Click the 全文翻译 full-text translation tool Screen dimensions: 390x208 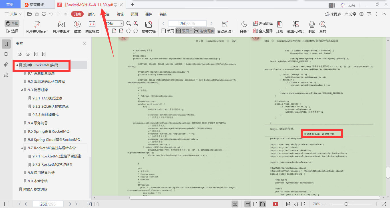(x=263, y=31)
